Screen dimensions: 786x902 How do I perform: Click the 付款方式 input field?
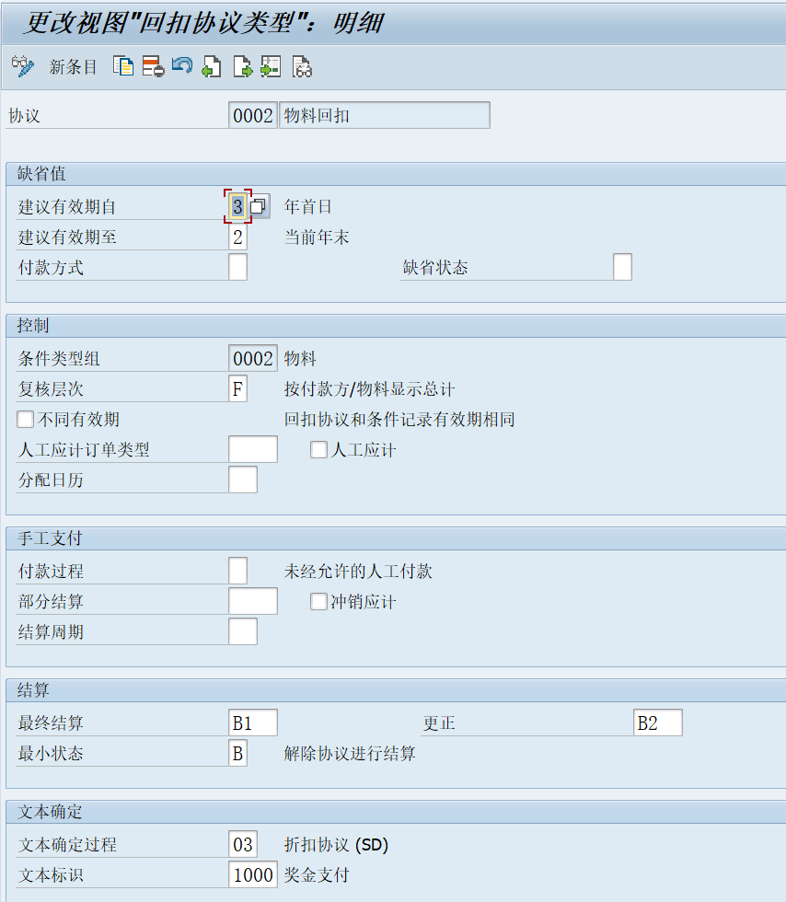pos(237,268)
